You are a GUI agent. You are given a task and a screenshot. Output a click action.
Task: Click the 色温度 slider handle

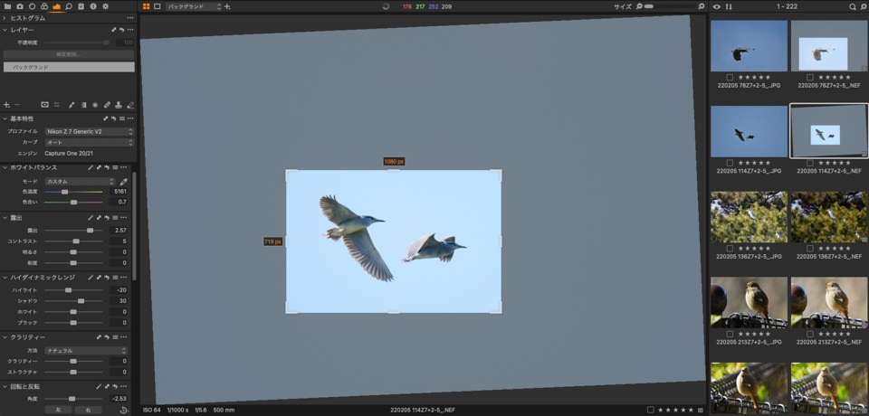coord(65,192)
